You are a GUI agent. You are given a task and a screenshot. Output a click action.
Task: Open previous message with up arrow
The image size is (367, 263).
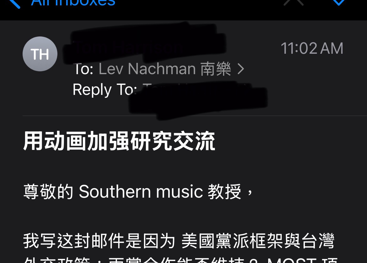click(294, 2)
